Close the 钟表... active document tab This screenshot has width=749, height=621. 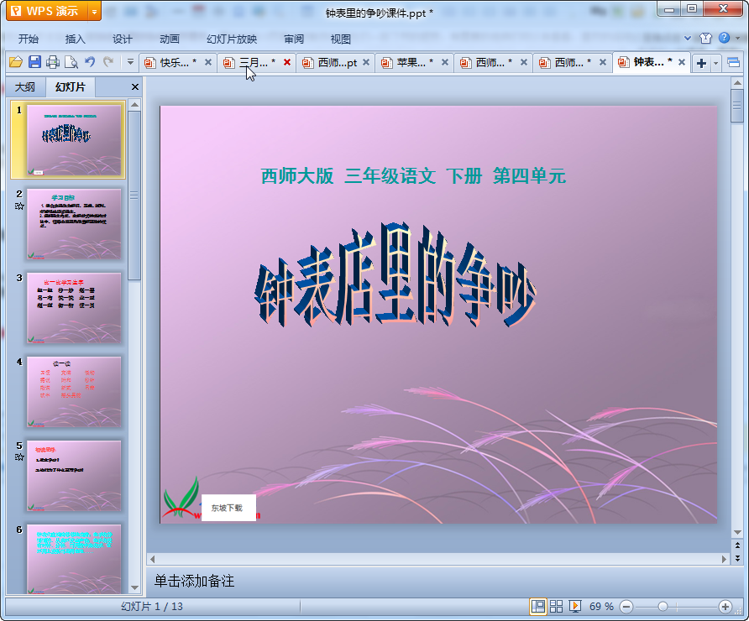[x=682, y=62]
